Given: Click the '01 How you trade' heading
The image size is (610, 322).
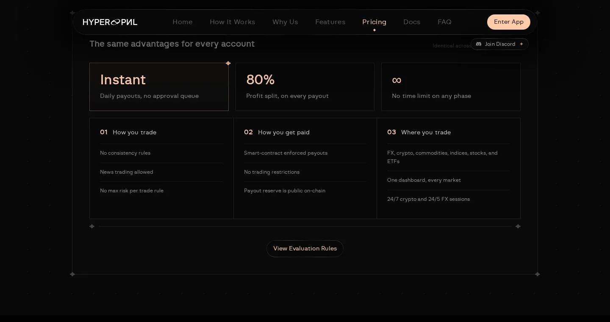Looking at the screenshot, I should (x=128, y=132).
